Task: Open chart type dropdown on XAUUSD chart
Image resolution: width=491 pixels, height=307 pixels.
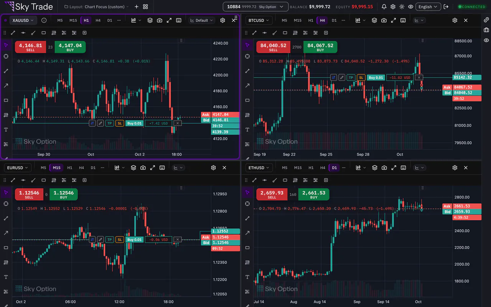Action: (136, 20)
